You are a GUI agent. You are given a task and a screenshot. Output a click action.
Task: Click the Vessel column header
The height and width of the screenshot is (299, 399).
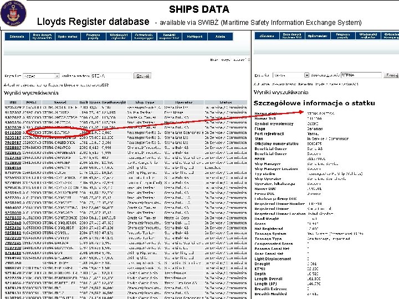[x=60, y=102]
